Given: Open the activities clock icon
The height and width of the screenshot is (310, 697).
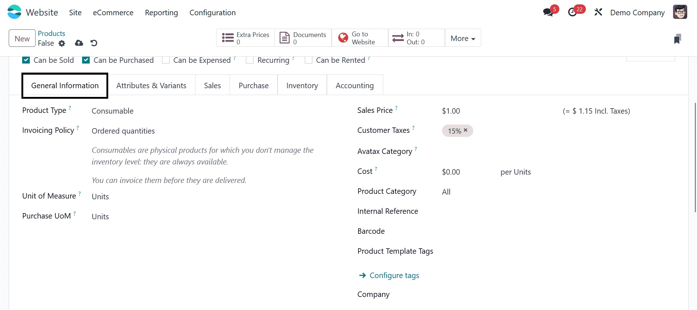Looking at the screenshot, I should pos(572,12).
